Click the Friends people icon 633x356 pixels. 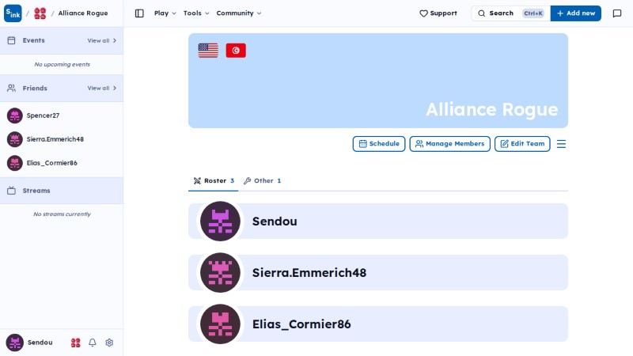[x=11, y=88]
